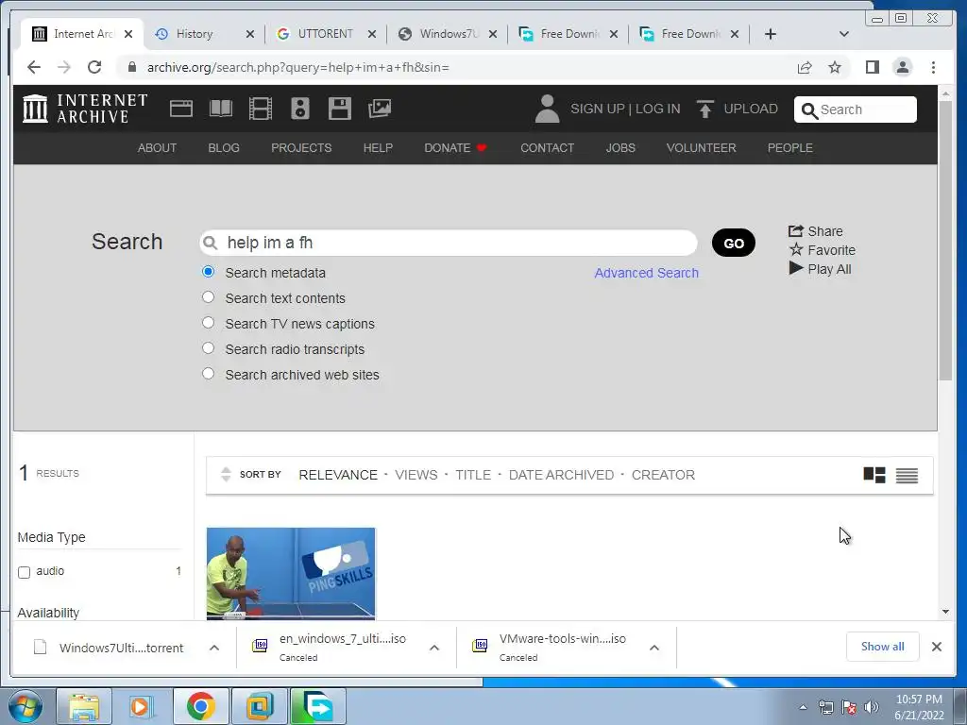Open the Texts book icon
967x725 pixels.
point(221,109)
